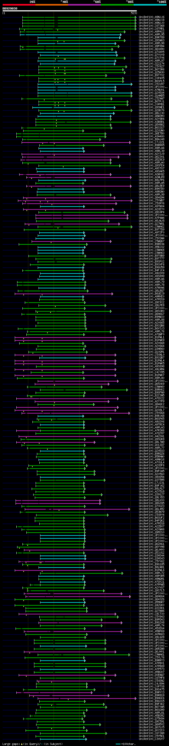The height and width of the screenshot is (746, 169).
Task: Open hit UniRef100_Q1AND5
Action: click(152, 96)
